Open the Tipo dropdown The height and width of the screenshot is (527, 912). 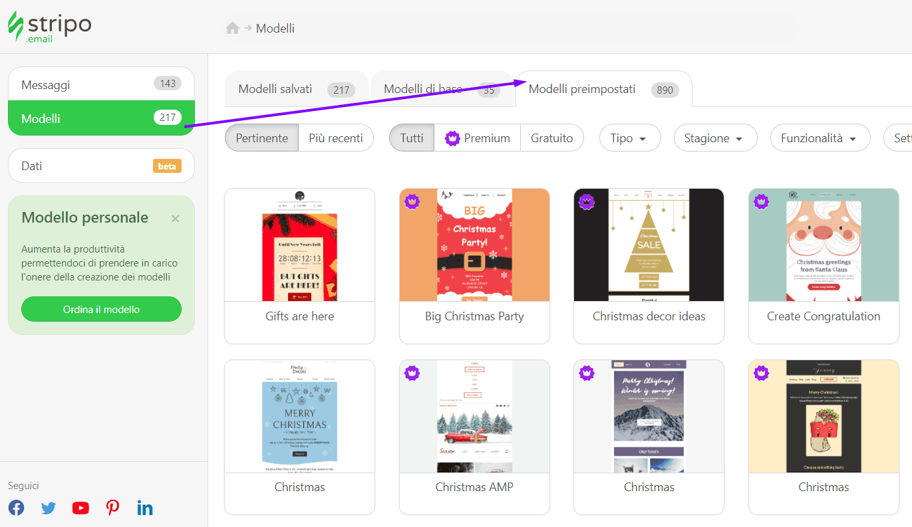click(x=629, y=138)
